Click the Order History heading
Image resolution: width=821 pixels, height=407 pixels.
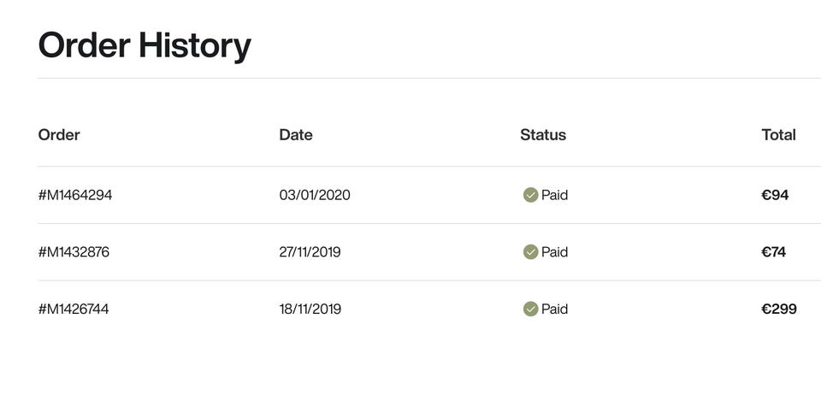point(145,46)
